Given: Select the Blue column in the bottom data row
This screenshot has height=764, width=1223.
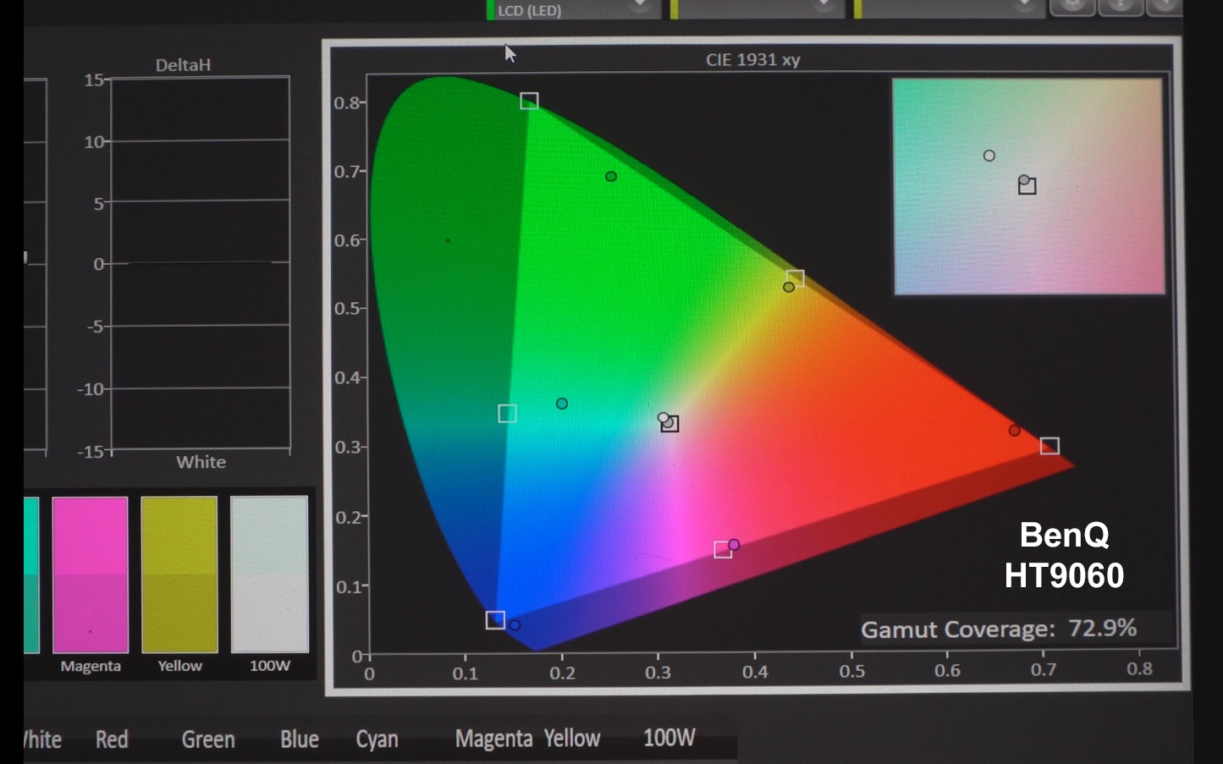Looking at the screenshot, I should point(300,739).
